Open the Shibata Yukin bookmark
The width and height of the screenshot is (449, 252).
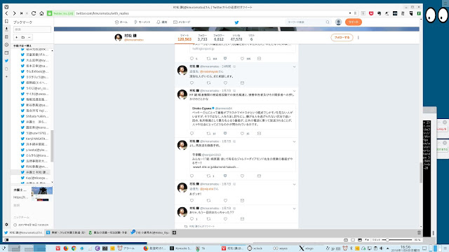(34, 116)
